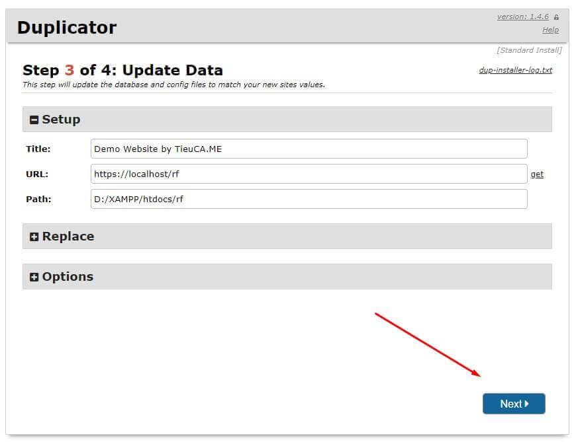The width and height of the screenshot is (576, 442).
Task: Focus the Path field with D:/XAMPP/htdocs/rf
Action: (309, 199)
